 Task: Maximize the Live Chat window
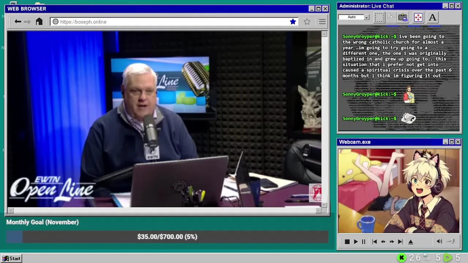pos(452,6)
